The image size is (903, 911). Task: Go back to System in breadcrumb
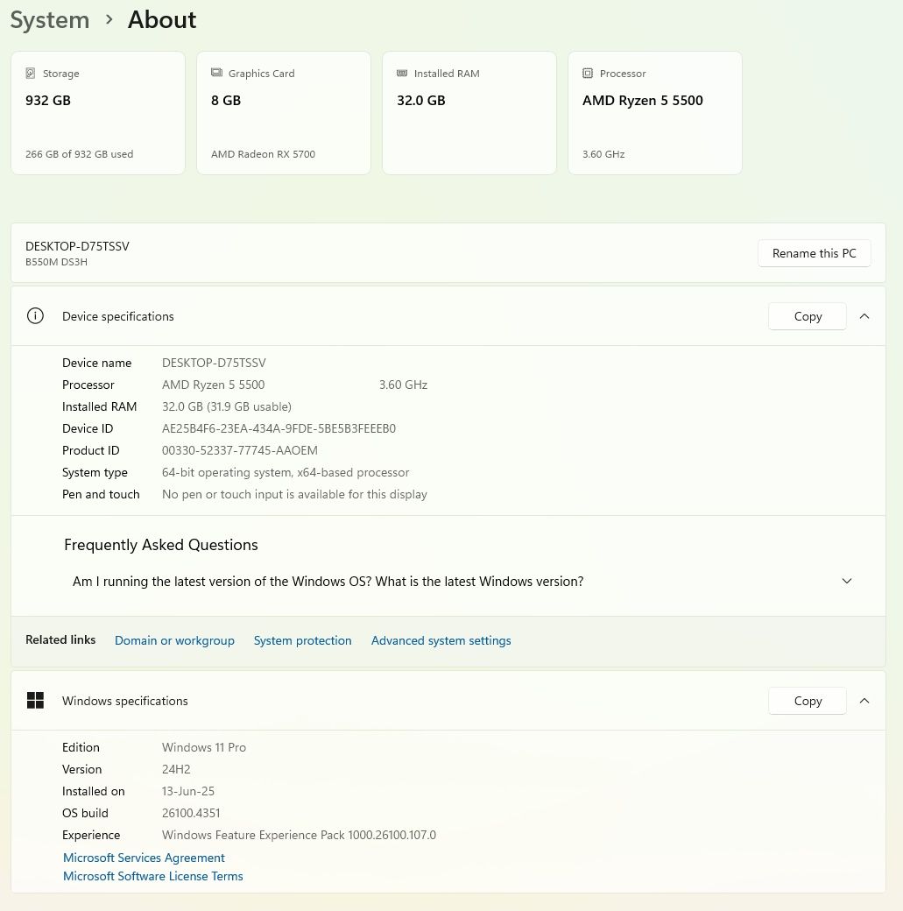[x=50, y=20]
